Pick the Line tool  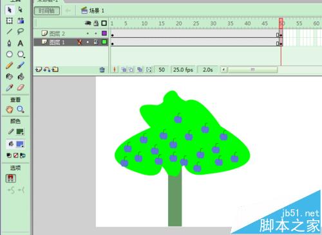coord(9,31)
